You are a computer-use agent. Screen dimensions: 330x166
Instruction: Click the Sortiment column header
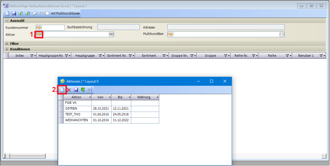tap(149, 56)
